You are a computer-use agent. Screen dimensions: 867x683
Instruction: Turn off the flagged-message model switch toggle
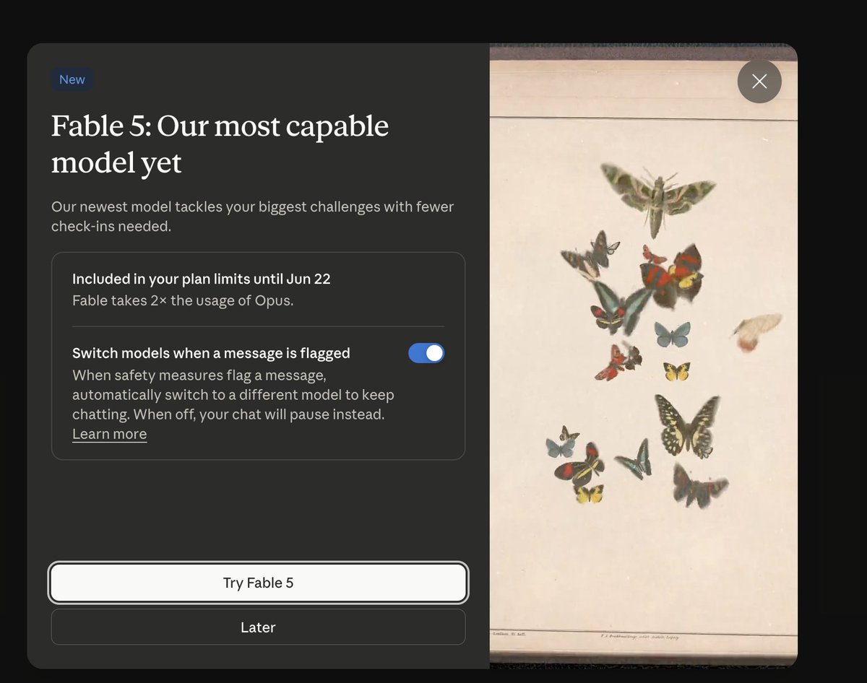(426, 353)
